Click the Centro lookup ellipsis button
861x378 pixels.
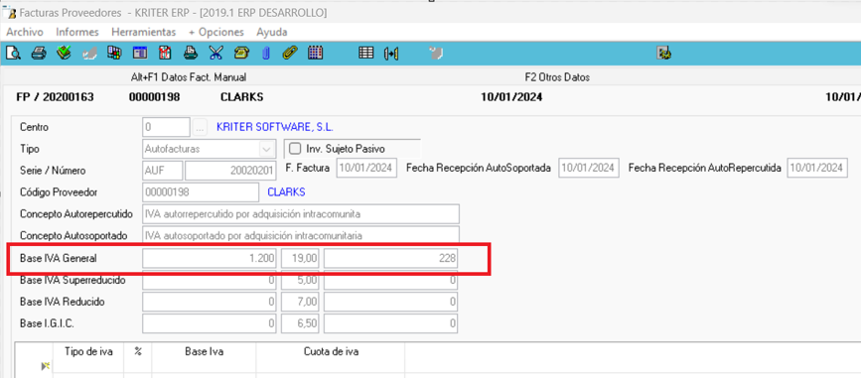(x=200, y=127)
